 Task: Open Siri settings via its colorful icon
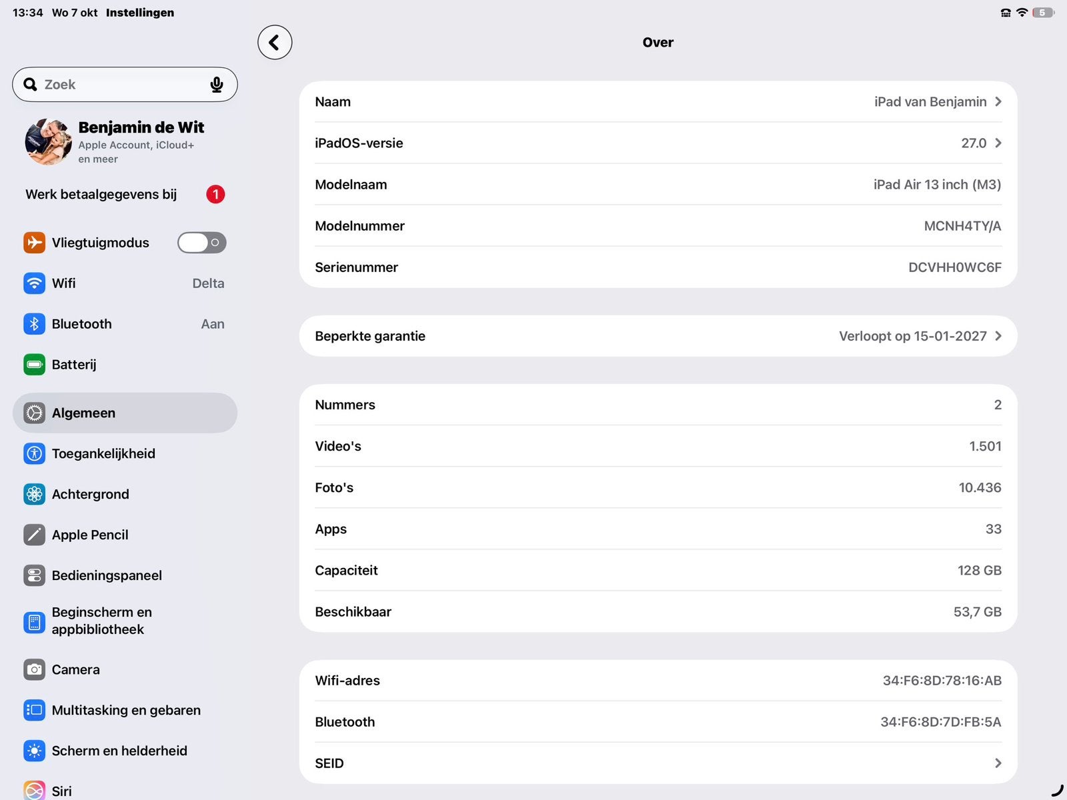tap(34, 791)
